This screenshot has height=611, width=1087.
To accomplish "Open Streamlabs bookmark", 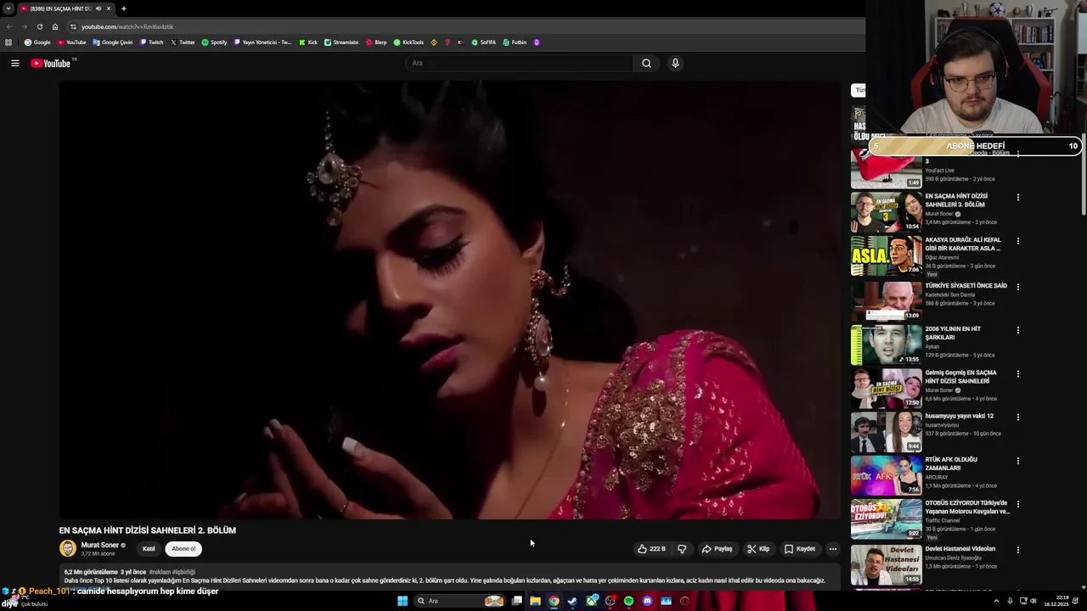I will (341, 42).
